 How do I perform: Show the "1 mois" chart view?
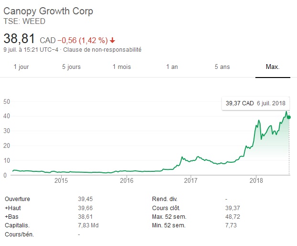coord(121,67)
